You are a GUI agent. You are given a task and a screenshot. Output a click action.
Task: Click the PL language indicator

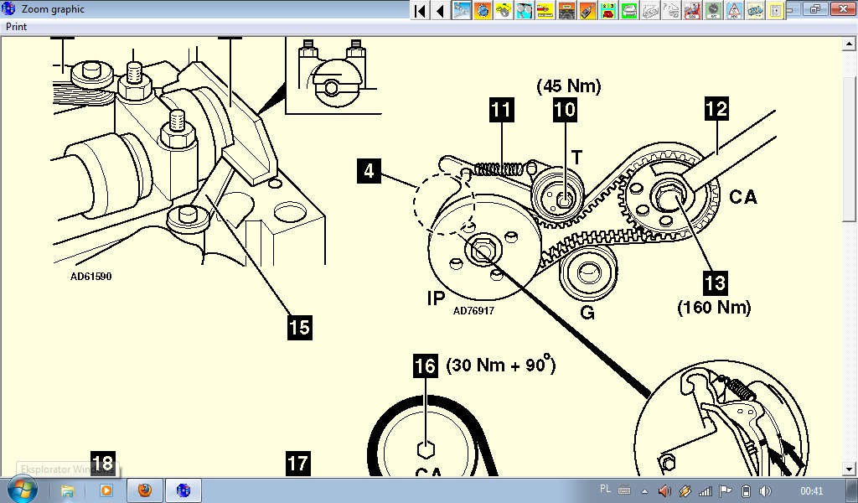605,490
